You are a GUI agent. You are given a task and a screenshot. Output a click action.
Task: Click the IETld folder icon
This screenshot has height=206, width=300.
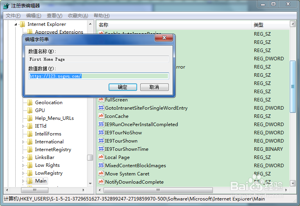[30, 126]
